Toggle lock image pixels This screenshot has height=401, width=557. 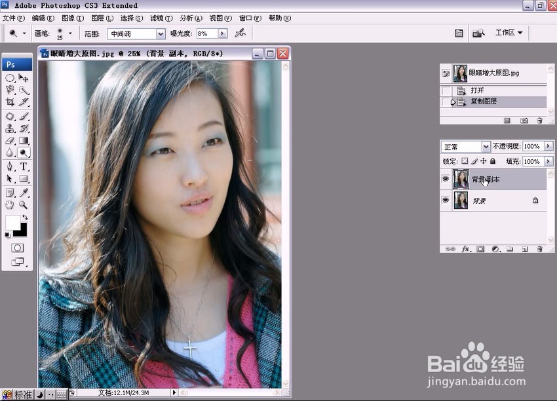pyautogui.click(x=474, y=161)
